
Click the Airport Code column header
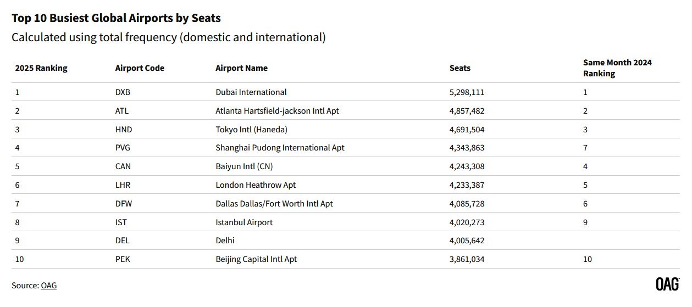(140, 68)
